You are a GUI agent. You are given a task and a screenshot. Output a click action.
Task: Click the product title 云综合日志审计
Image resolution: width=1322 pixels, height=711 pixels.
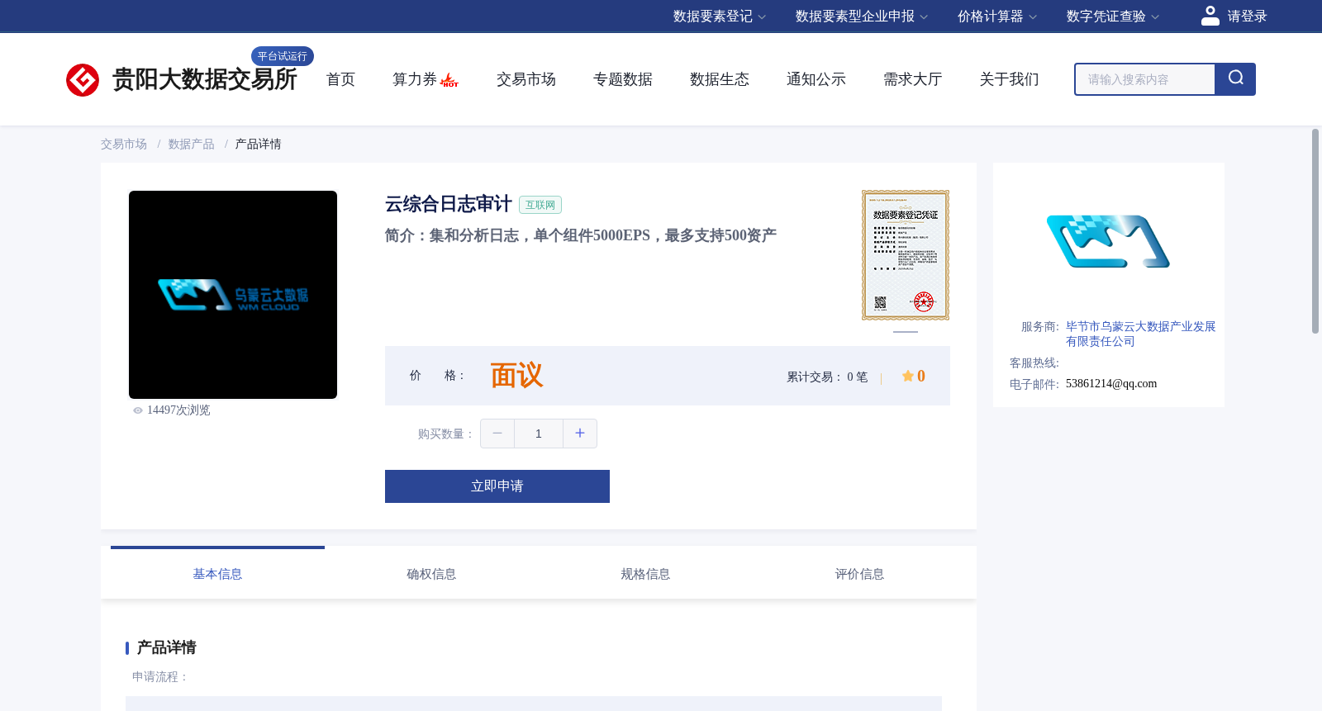[x=449, y=204]
